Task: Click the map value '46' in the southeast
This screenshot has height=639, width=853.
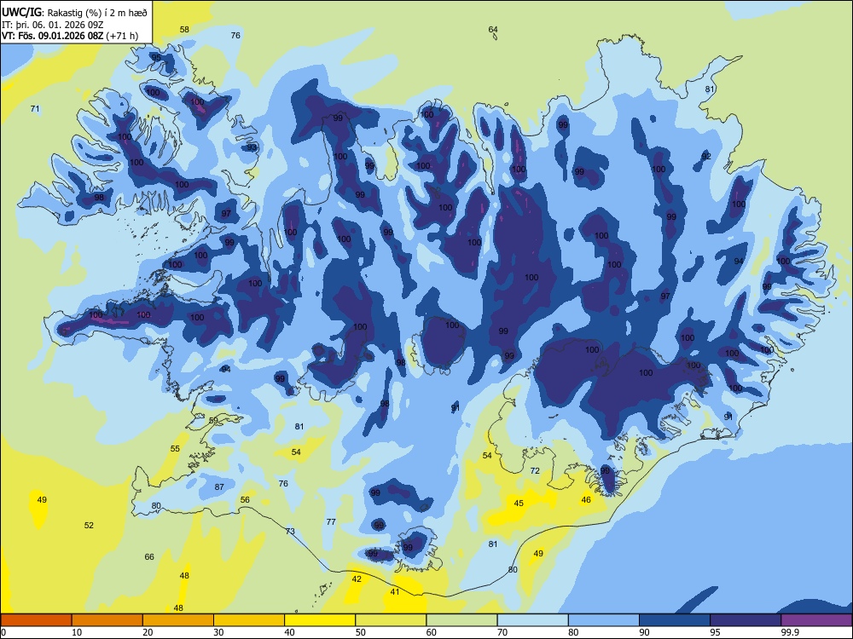Action: click(x=585, y=499)
